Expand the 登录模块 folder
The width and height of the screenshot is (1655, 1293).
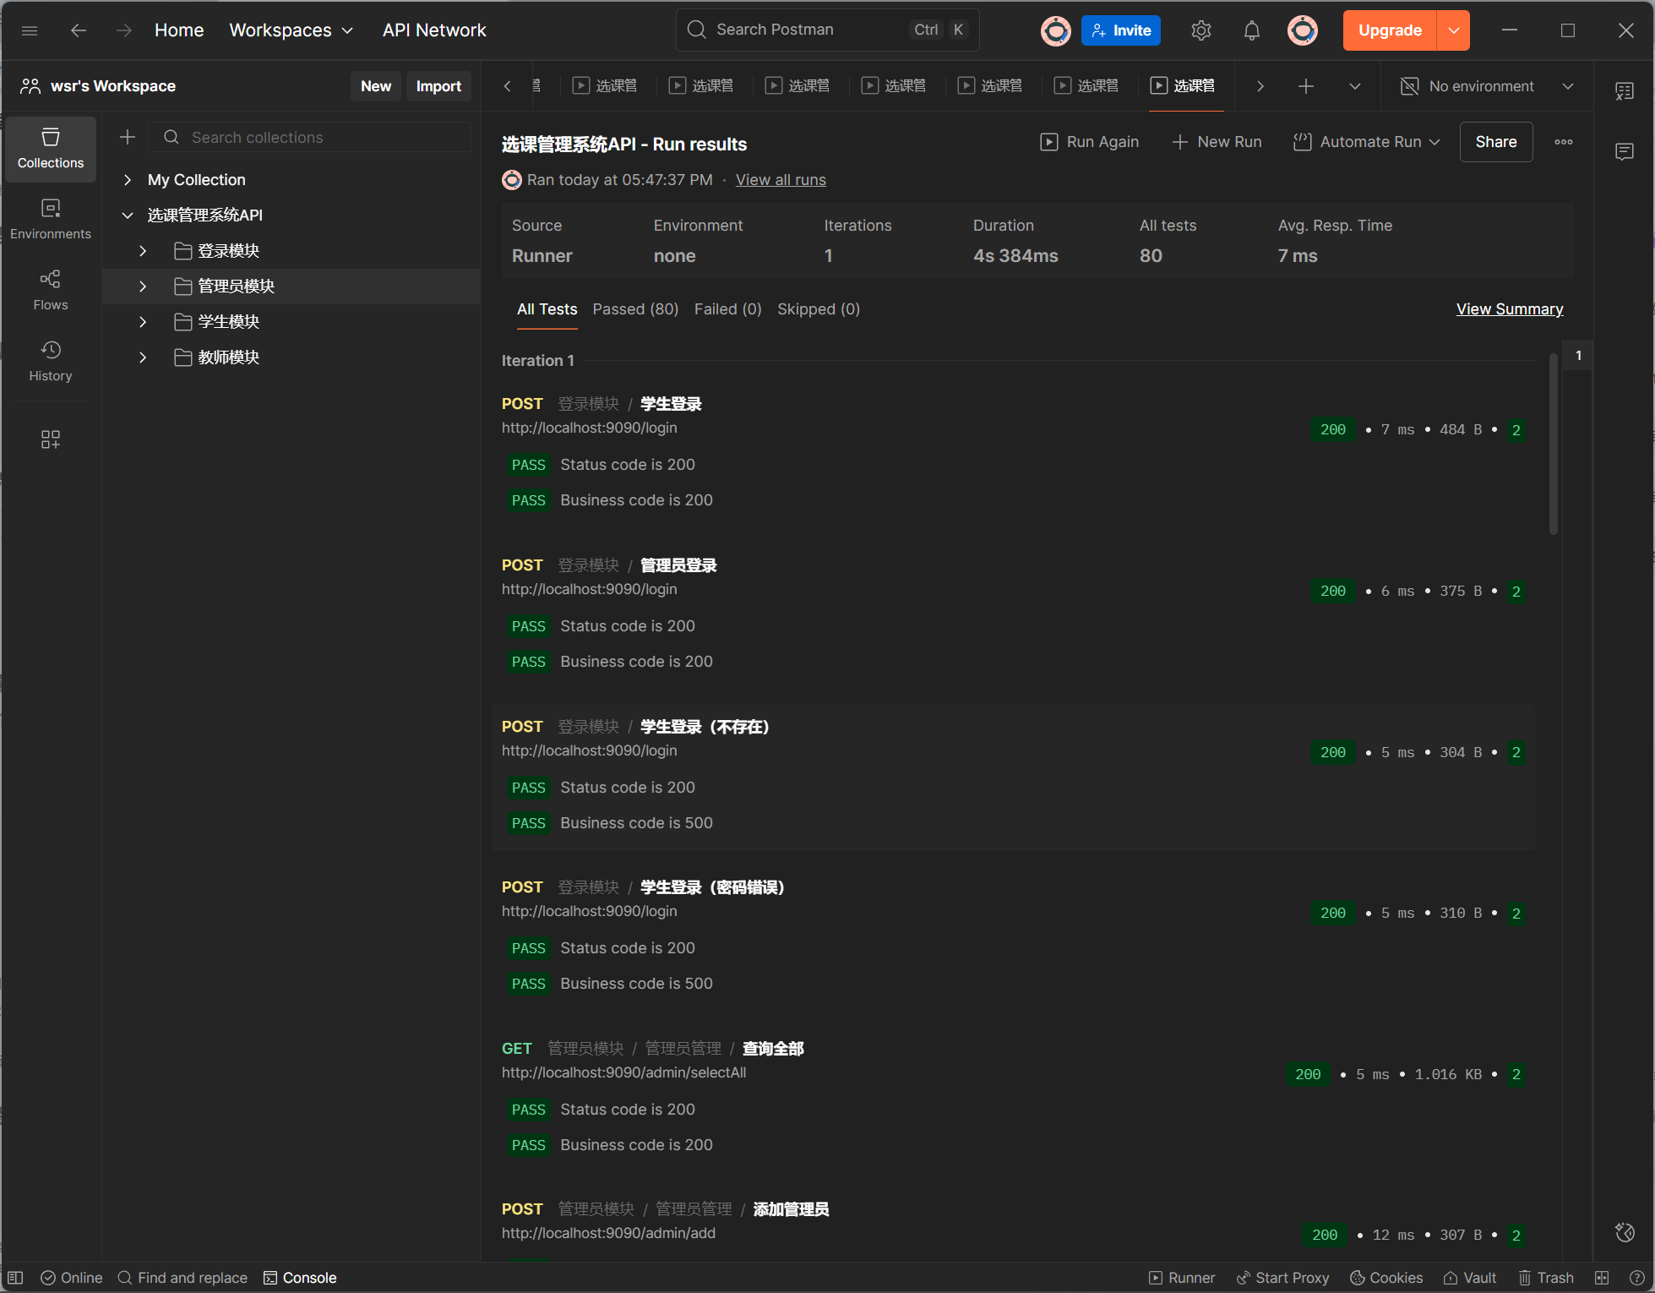point(143,251)
